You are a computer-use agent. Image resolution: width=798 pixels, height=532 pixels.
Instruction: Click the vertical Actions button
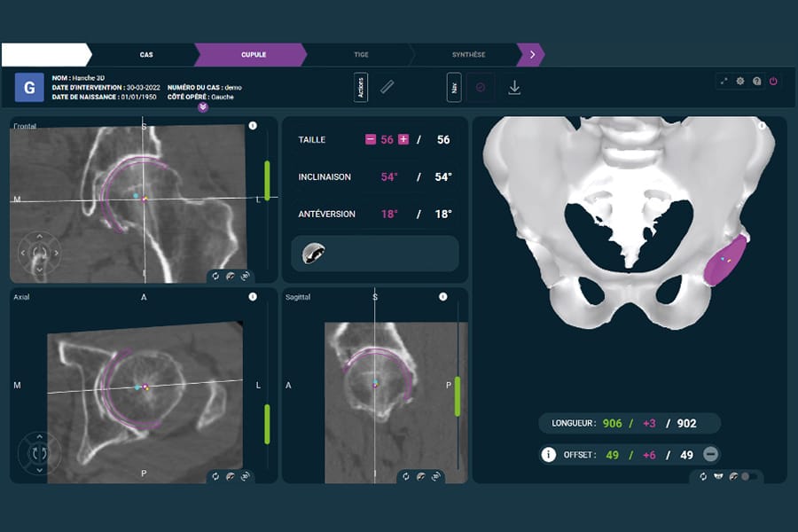click(x=361, y=87)
